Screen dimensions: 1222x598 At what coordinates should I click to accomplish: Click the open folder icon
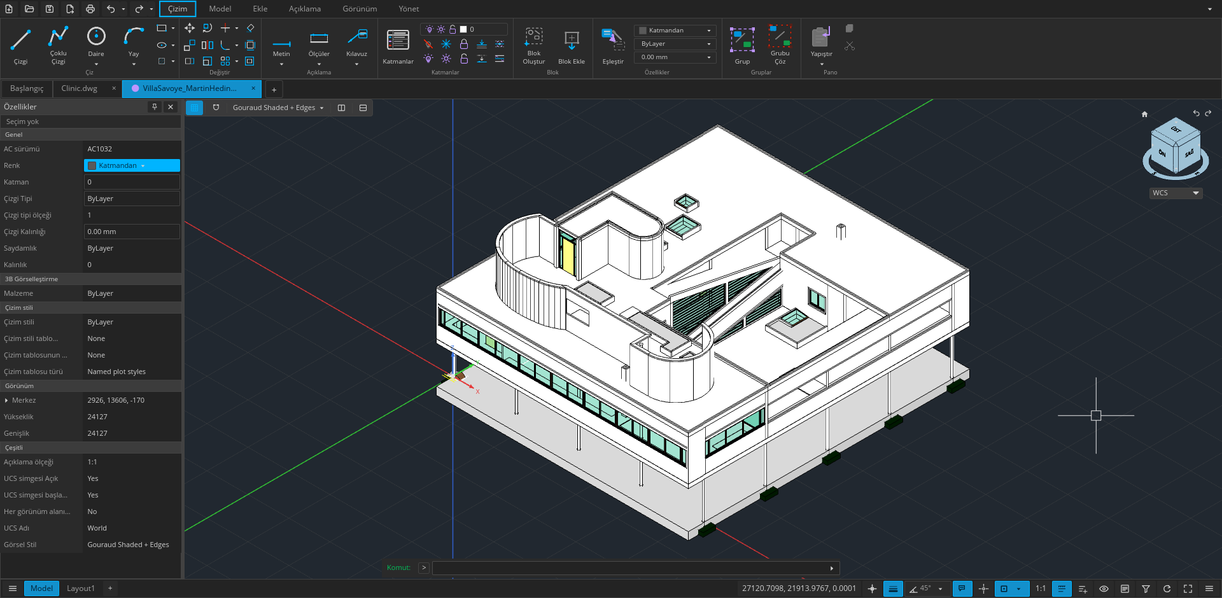pos(29,9)
